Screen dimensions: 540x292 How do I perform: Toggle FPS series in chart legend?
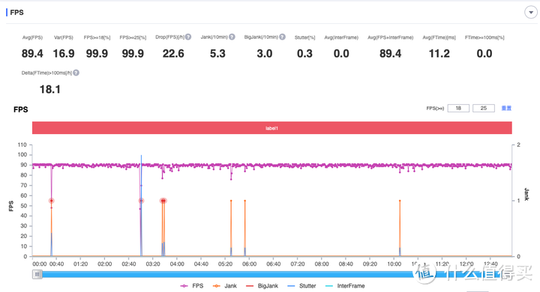[192, 286]
